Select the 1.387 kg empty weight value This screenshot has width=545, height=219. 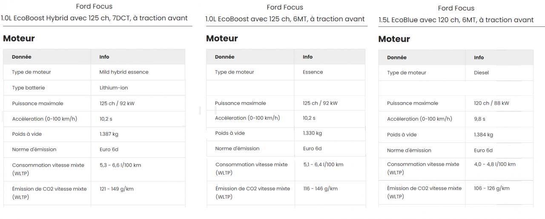click(x=109, y=134)
